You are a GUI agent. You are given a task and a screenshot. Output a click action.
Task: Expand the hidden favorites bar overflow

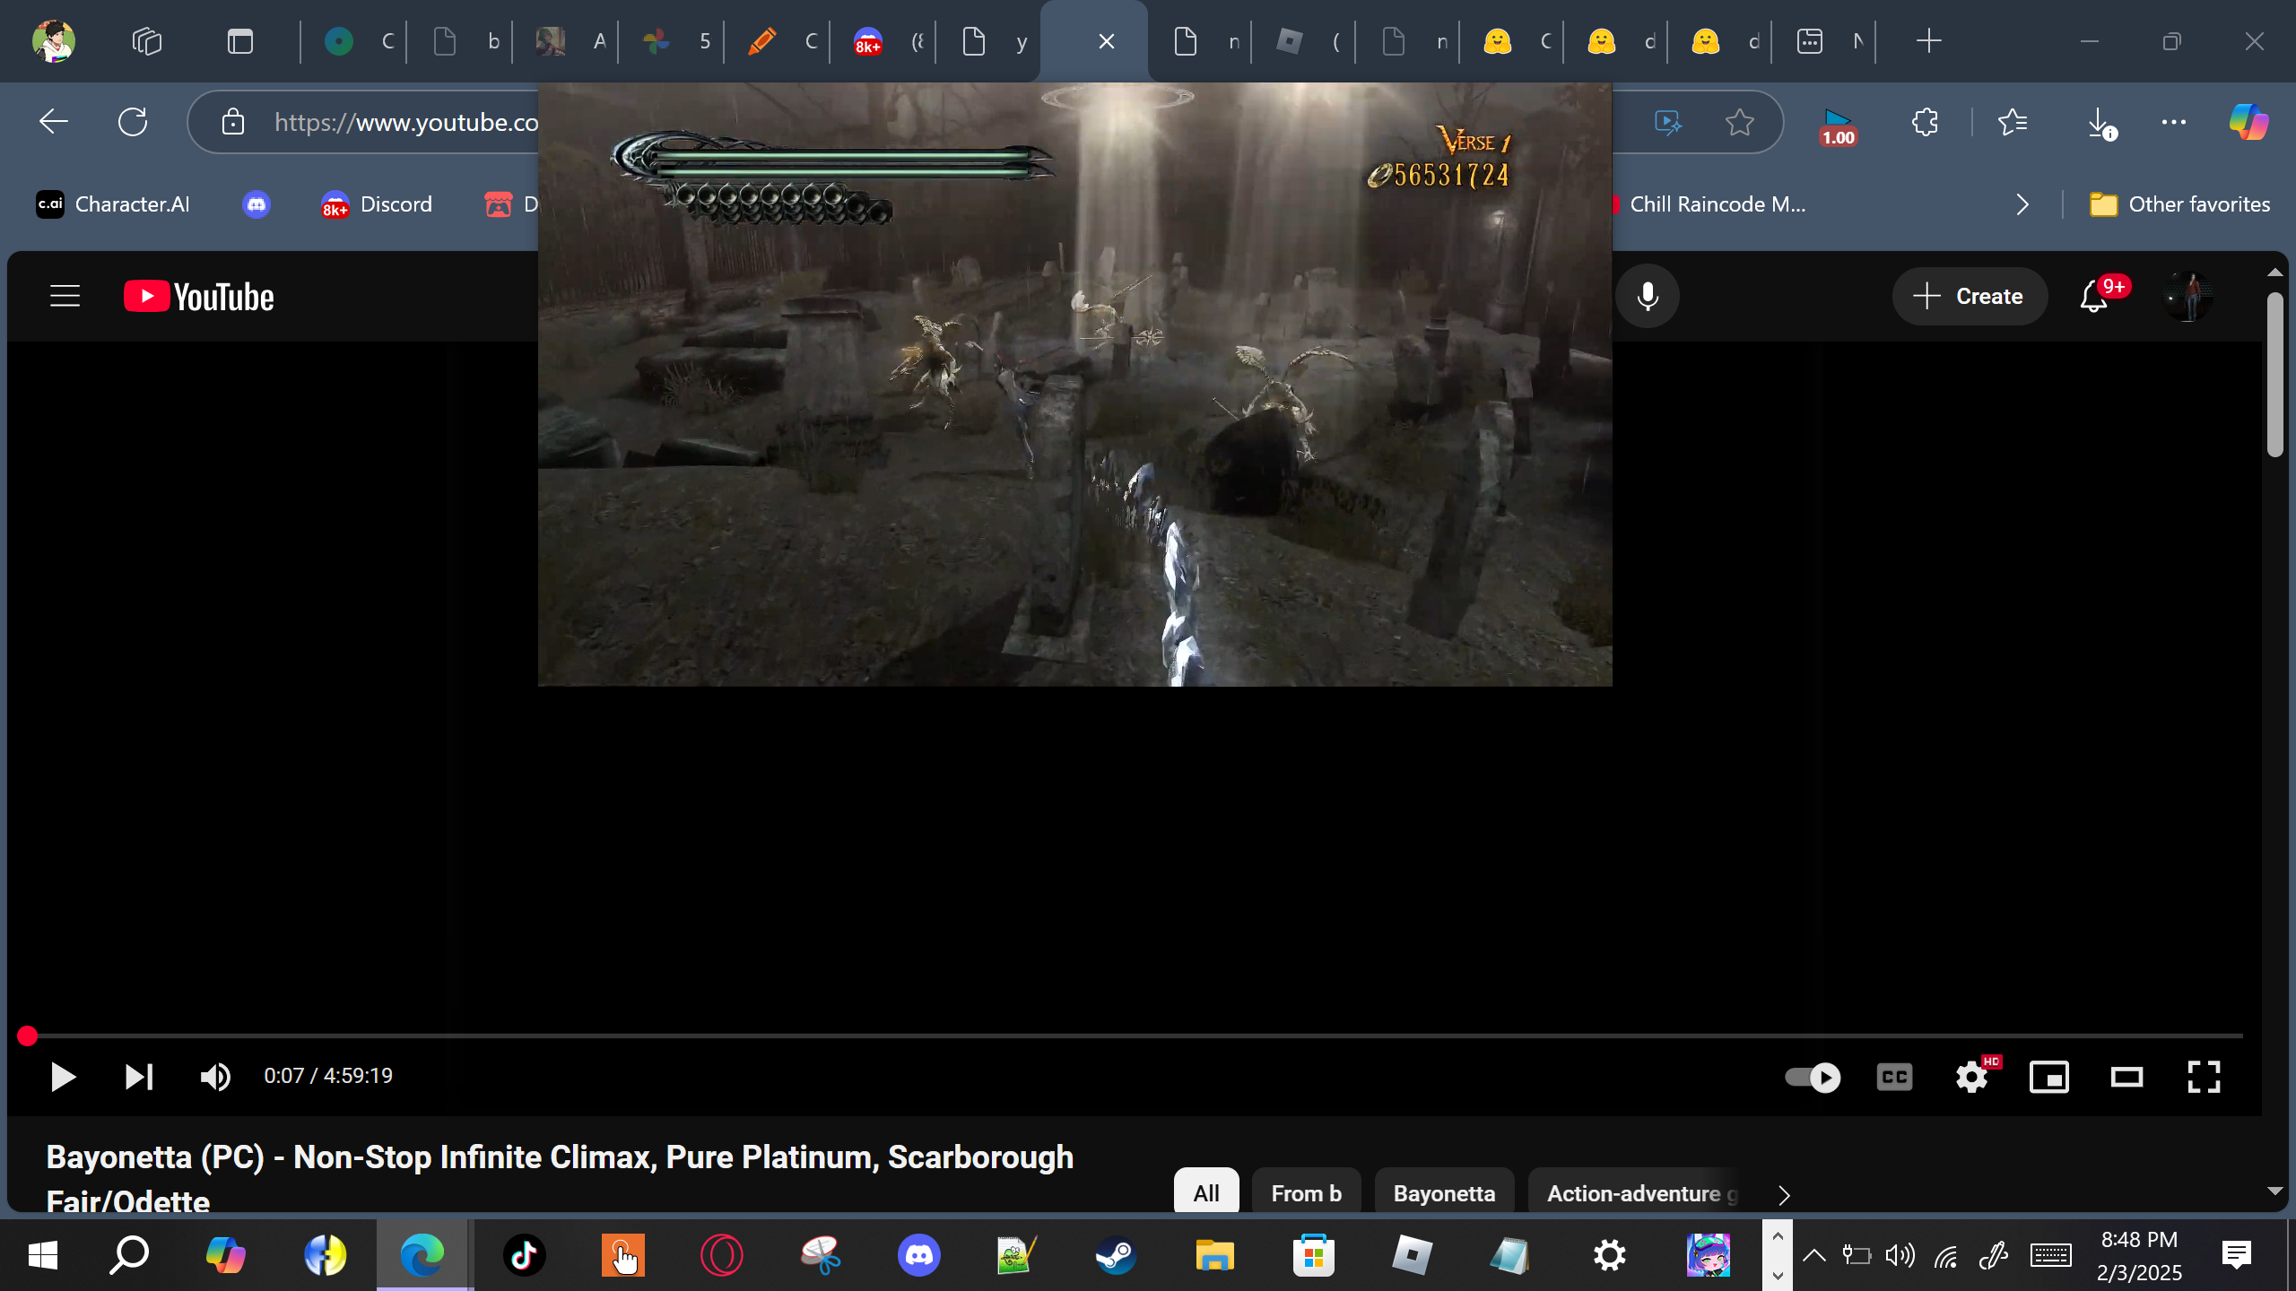(2022, 204)
